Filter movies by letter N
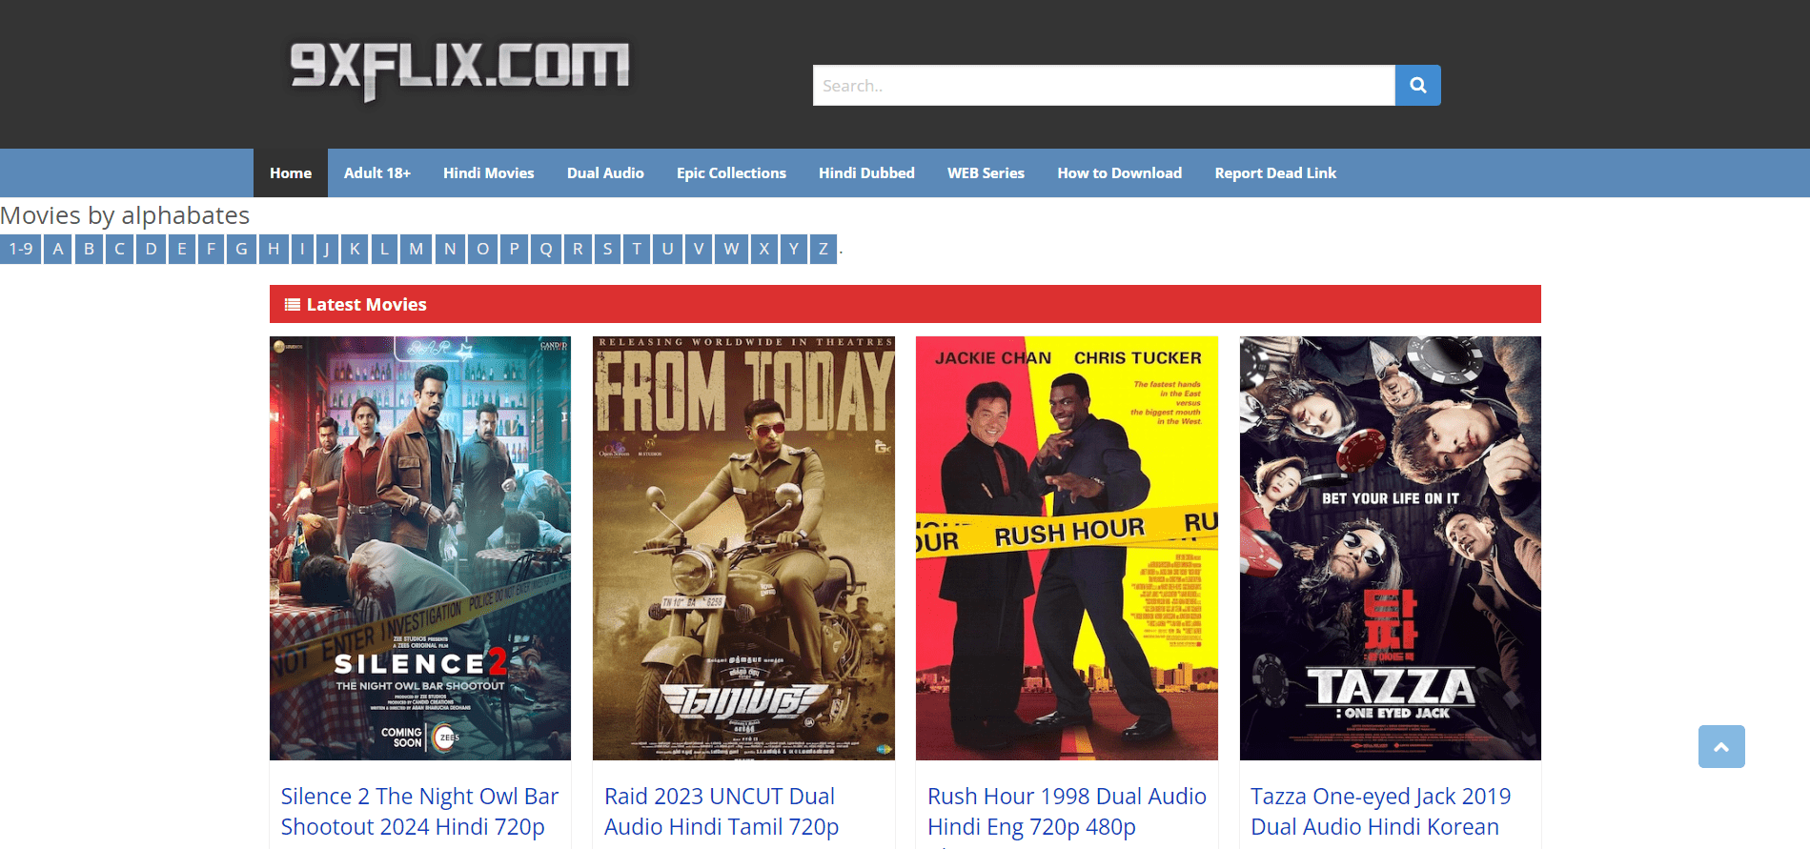The height and width of the screenshot is (849, 1810). coord(450,249)
